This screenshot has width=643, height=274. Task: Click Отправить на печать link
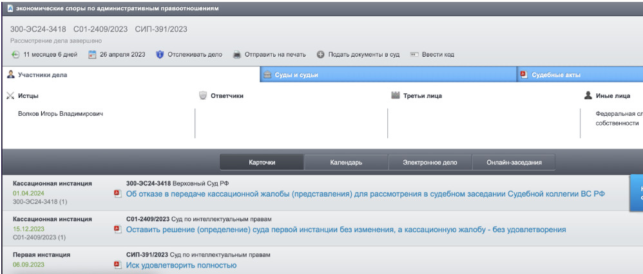click(x=275, y=55)
